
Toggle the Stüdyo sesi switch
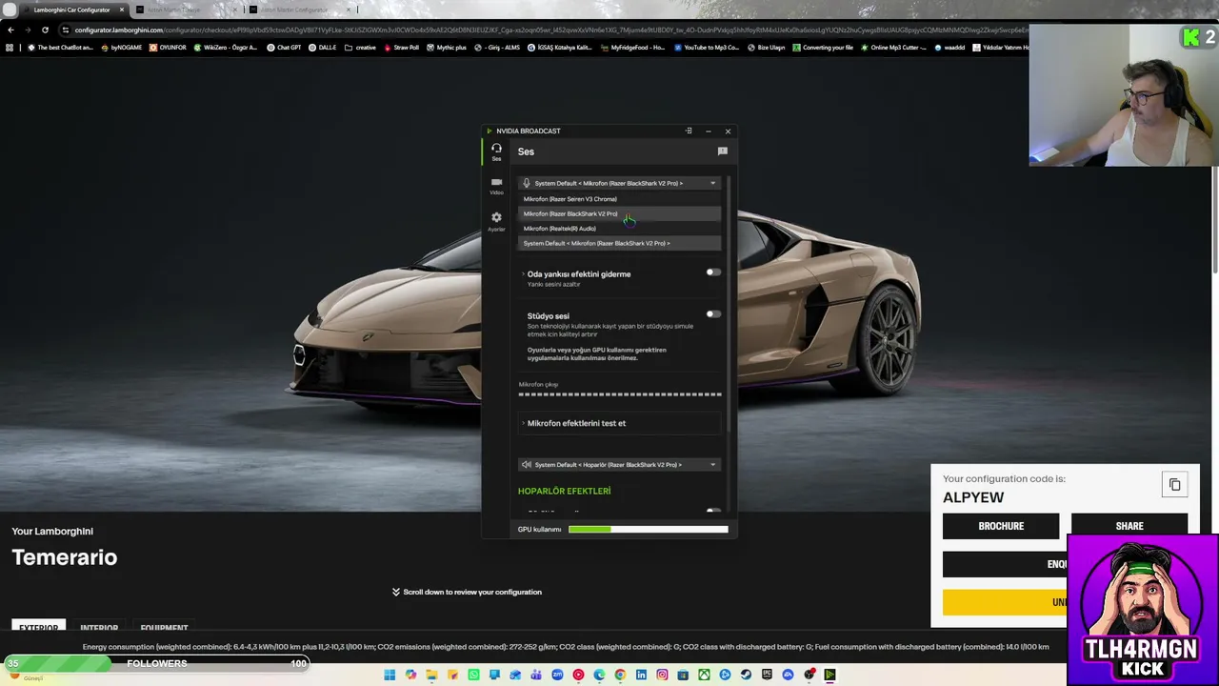[713, 314]
